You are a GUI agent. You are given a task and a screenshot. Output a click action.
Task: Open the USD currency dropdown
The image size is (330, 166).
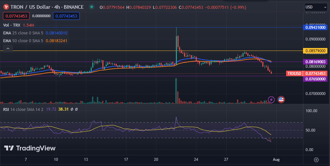point(316,7)
